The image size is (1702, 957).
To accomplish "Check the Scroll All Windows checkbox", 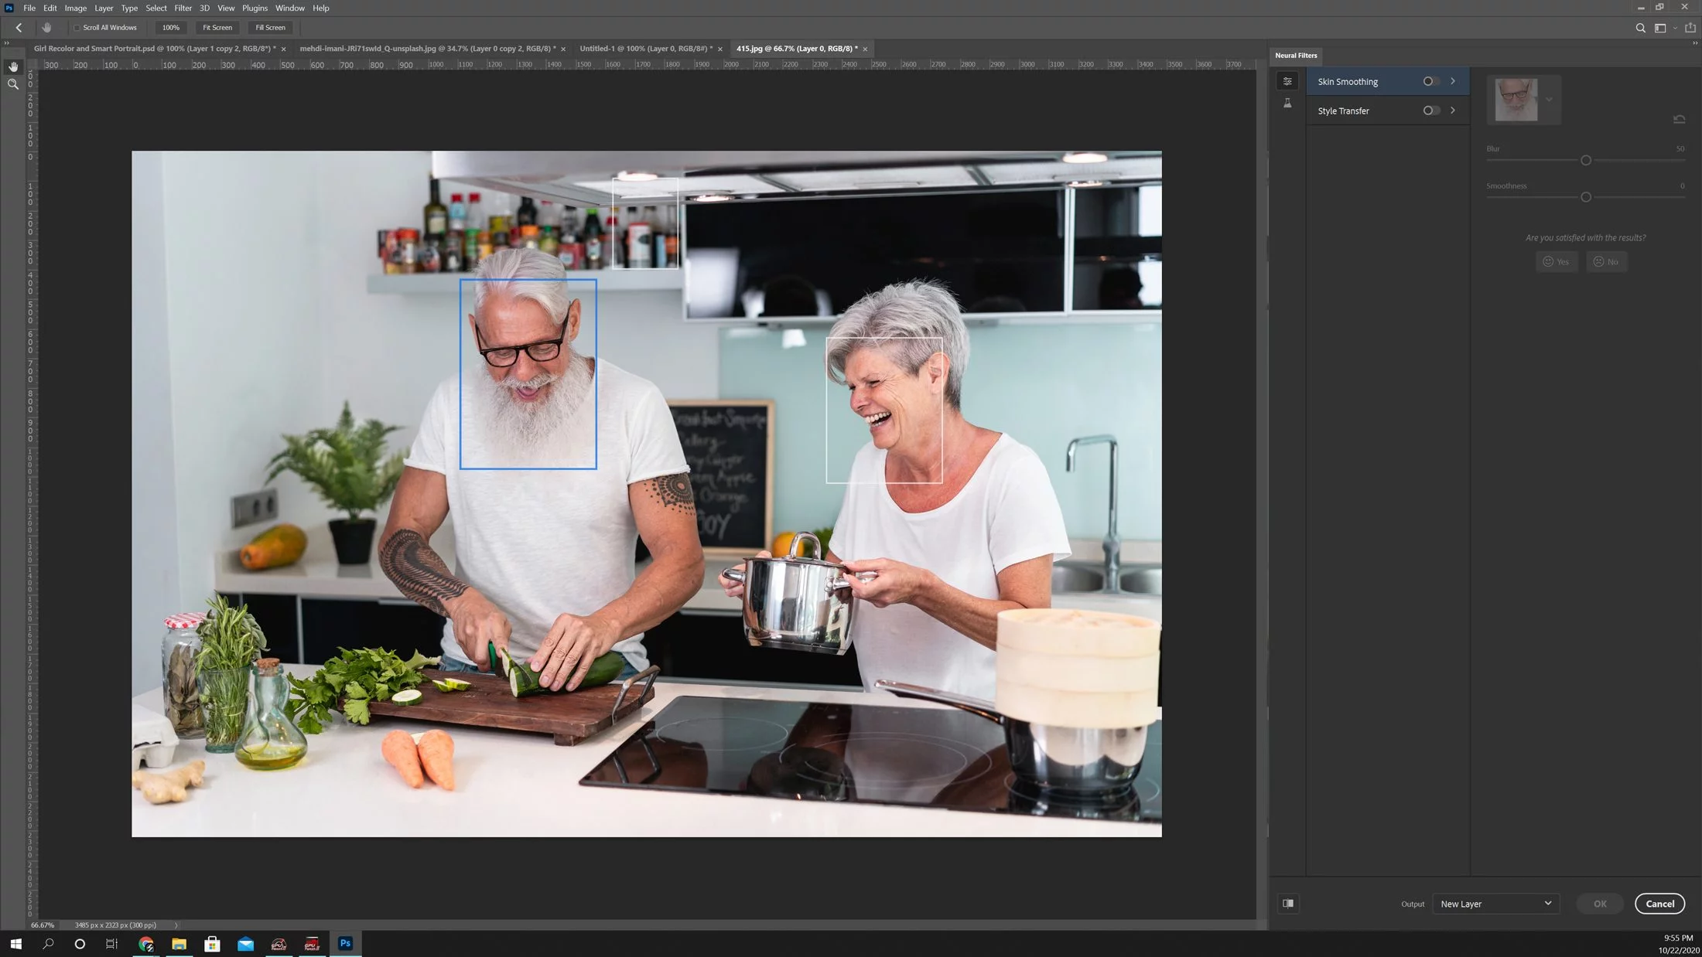I will (x=77, y=28).
